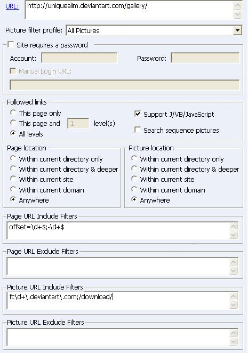The image size is (248, 353).
Task: Click the Page URL Include Filters box
Action: [x=118, y=230]
